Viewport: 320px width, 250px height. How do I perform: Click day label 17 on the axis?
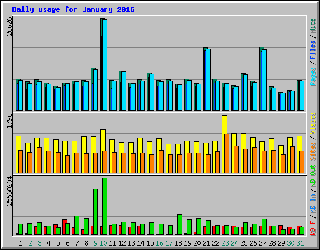[169, 243]
